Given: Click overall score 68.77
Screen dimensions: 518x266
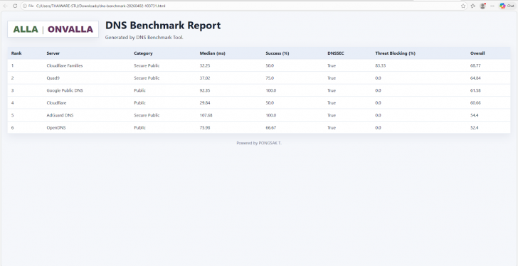Looking at the screenshot, I should [475, 65].
